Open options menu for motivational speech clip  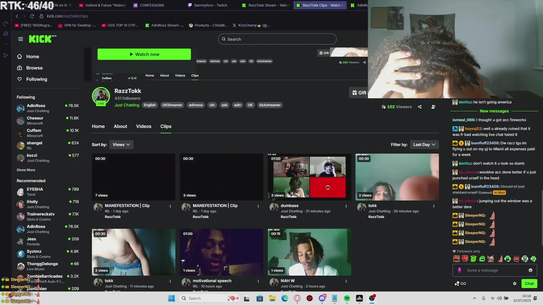(258, 281)
